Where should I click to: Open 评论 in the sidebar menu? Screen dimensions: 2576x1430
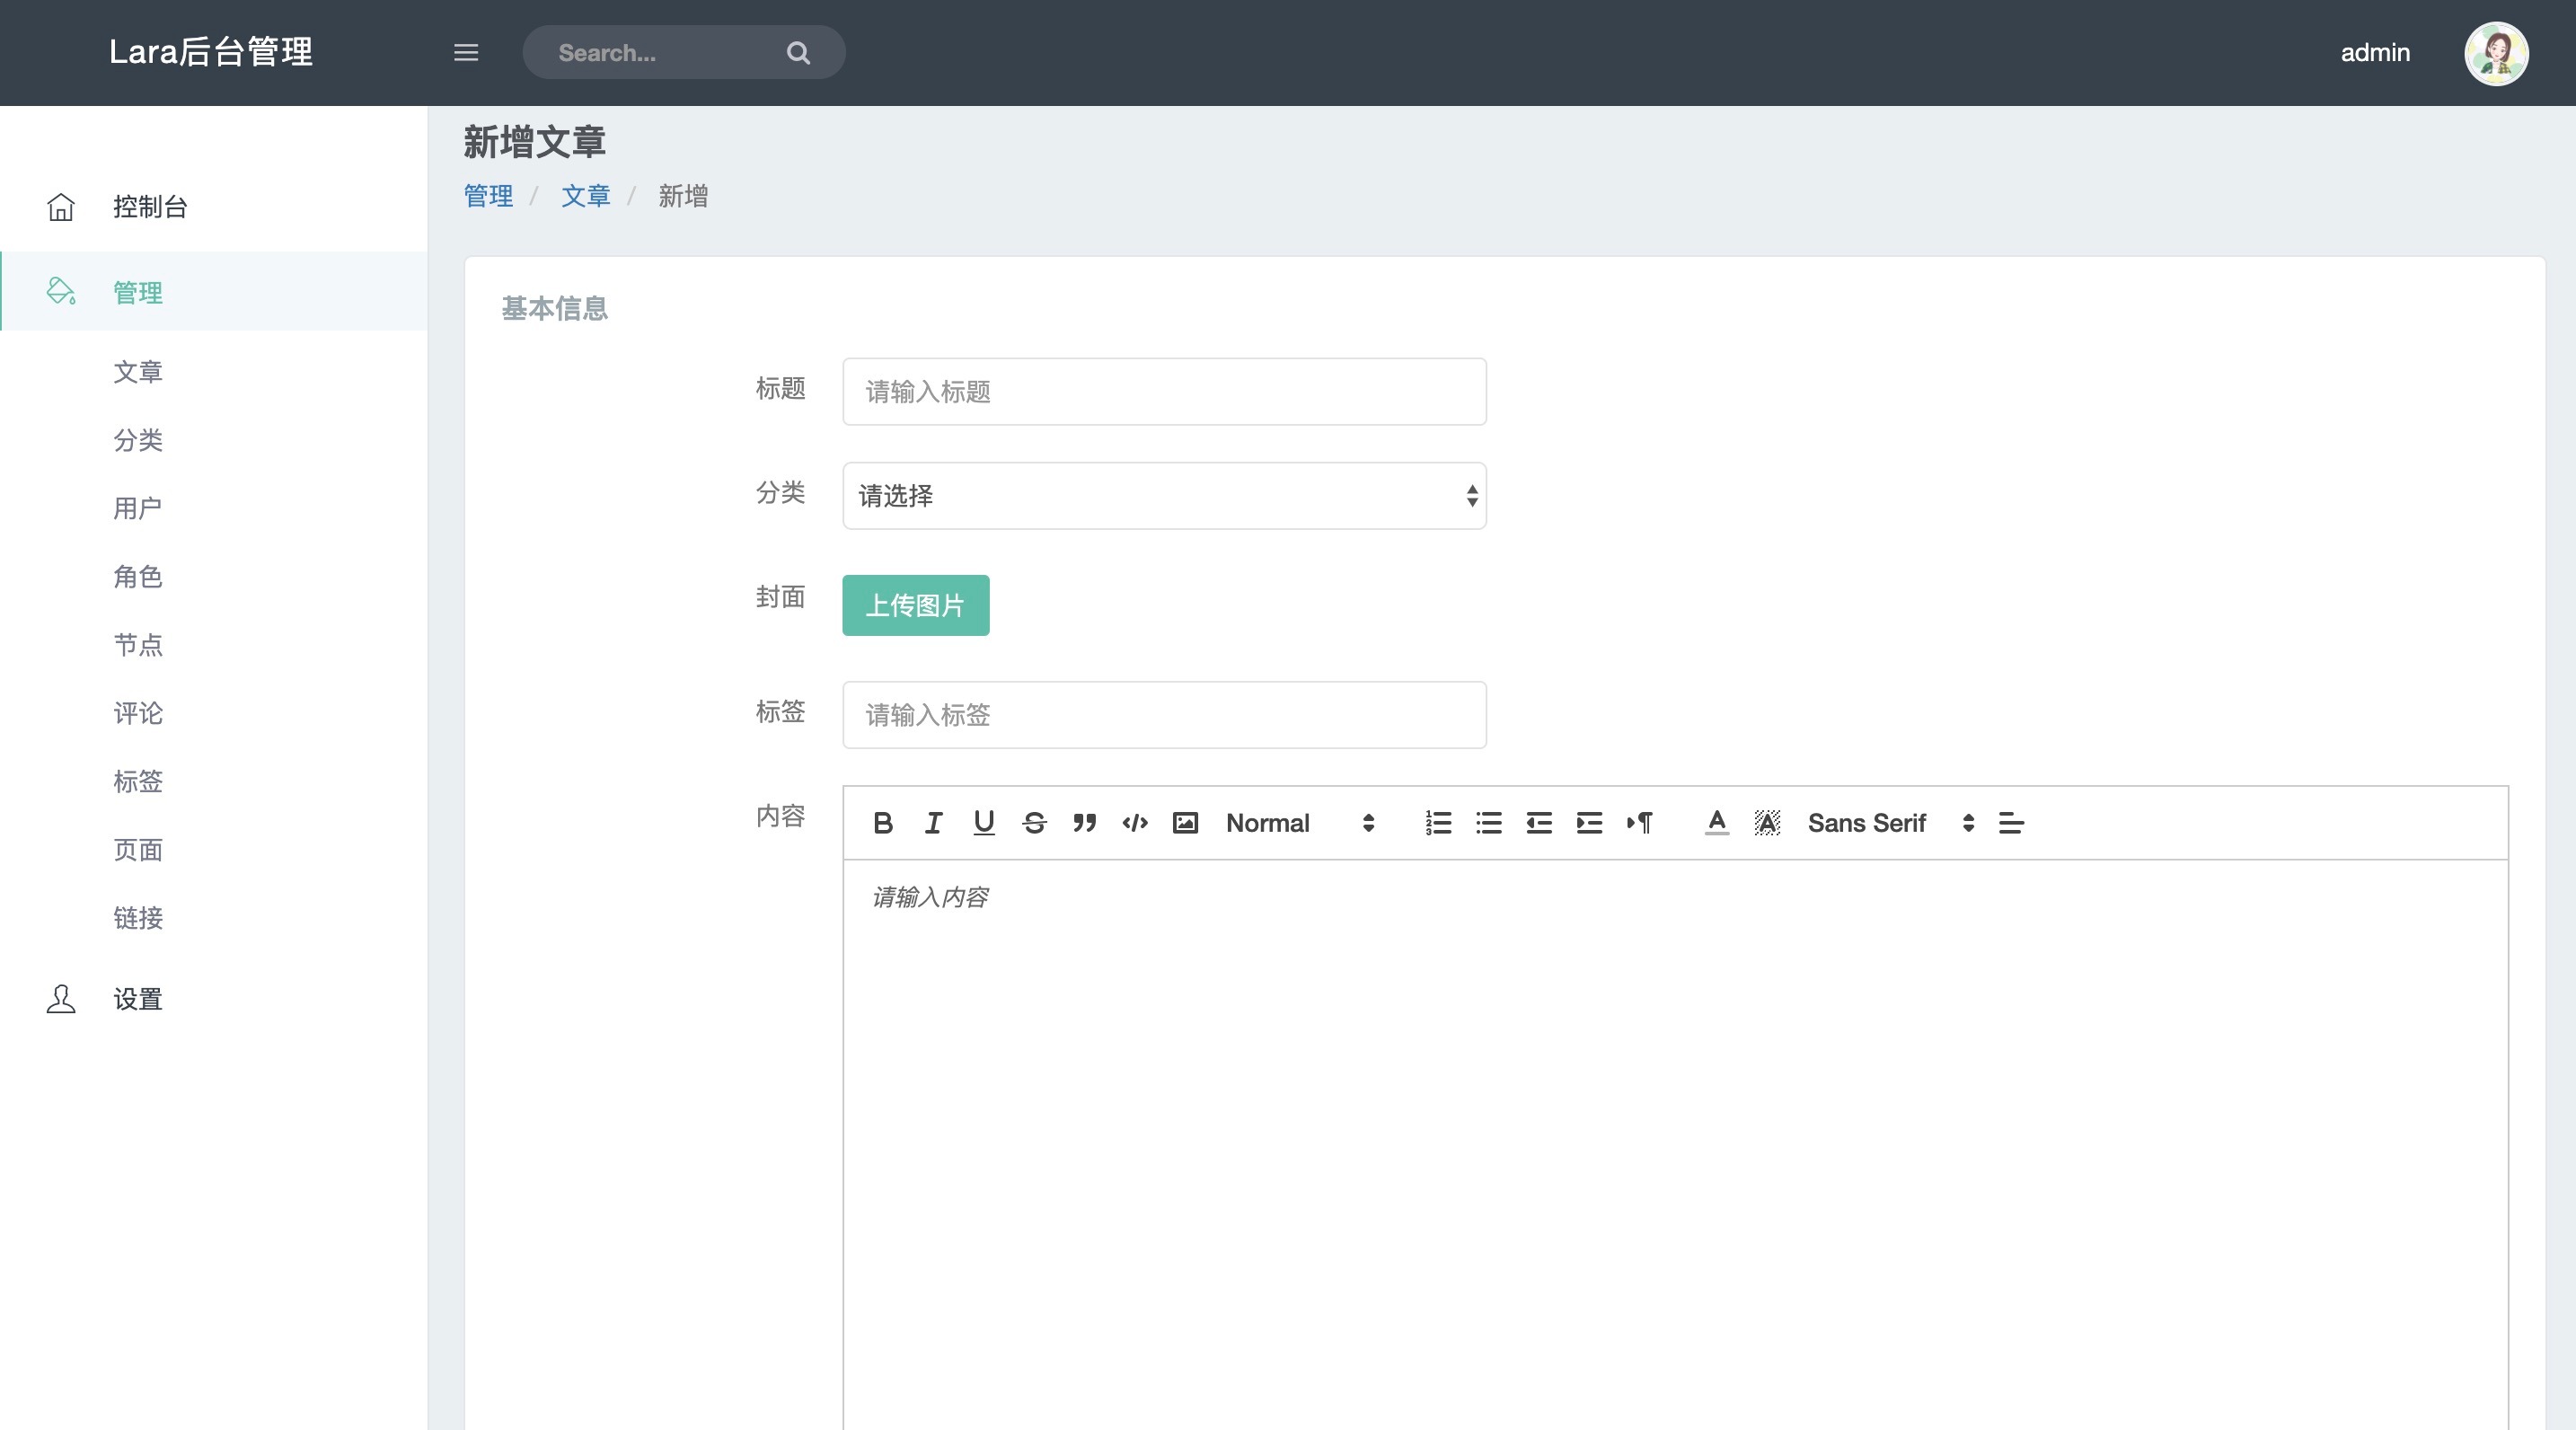pos(138,713)
